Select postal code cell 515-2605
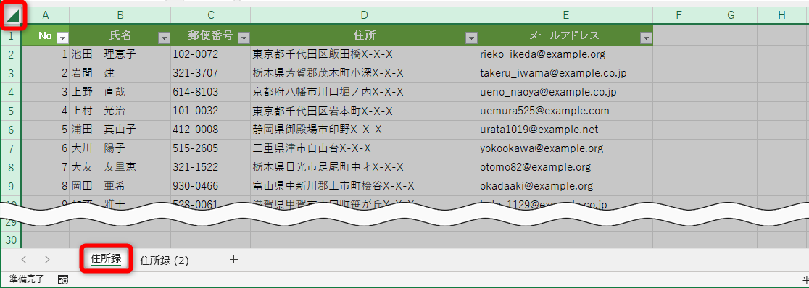 210,149
